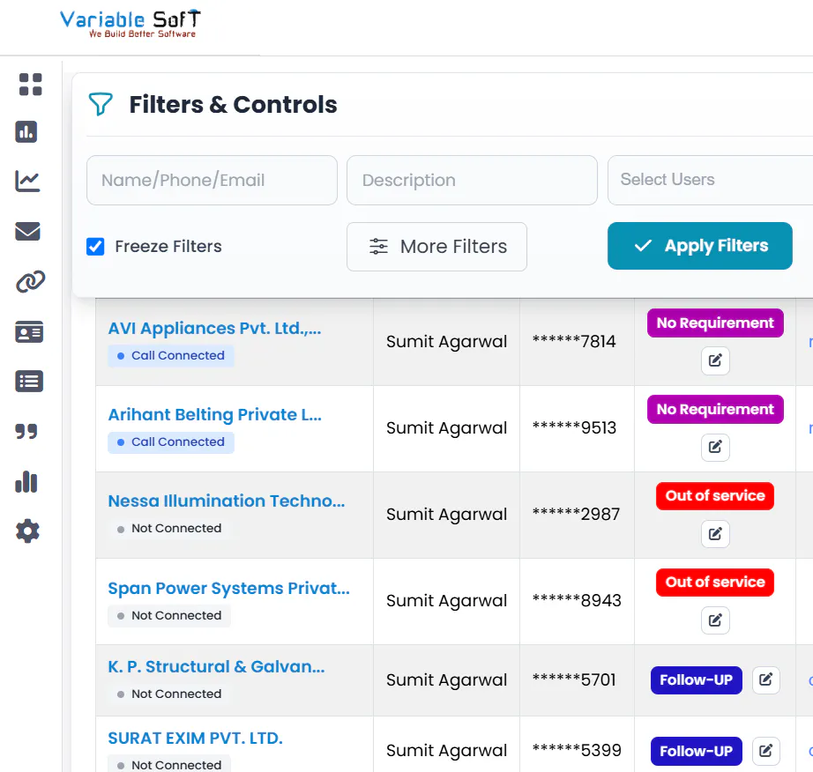Focus the Name/Phone/Email search field
Viewport: 813px width, 772px height.
(212, 181)
